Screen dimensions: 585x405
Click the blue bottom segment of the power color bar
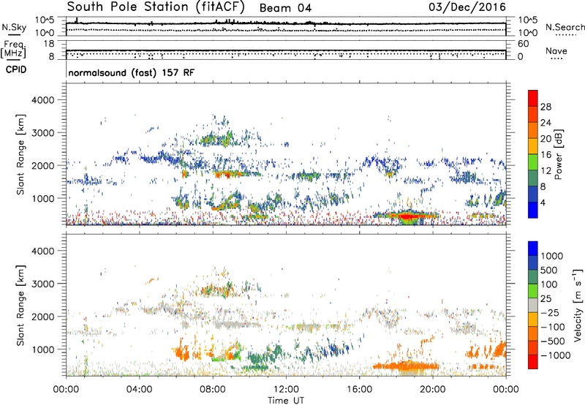click(x=533, y=210)
